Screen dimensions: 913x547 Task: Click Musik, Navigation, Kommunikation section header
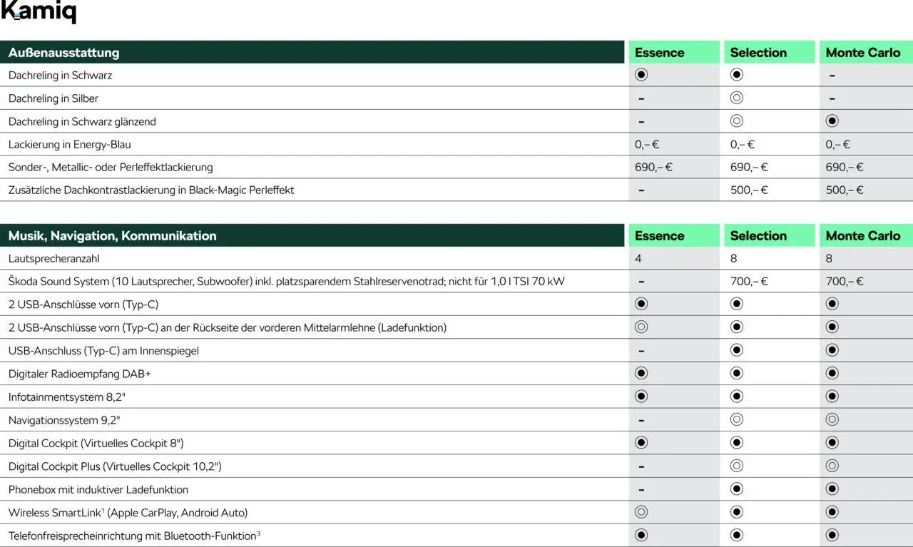[113, 236]
